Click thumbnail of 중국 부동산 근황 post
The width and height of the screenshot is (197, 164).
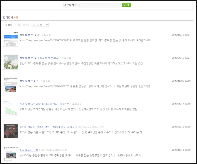(x=11, y=154)
